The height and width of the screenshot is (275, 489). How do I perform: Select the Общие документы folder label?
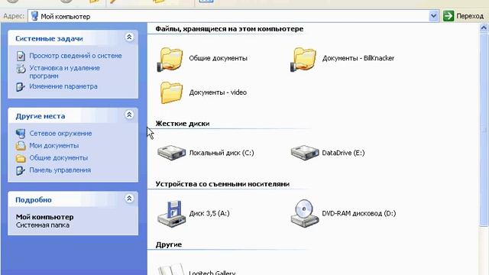[218, 58]
